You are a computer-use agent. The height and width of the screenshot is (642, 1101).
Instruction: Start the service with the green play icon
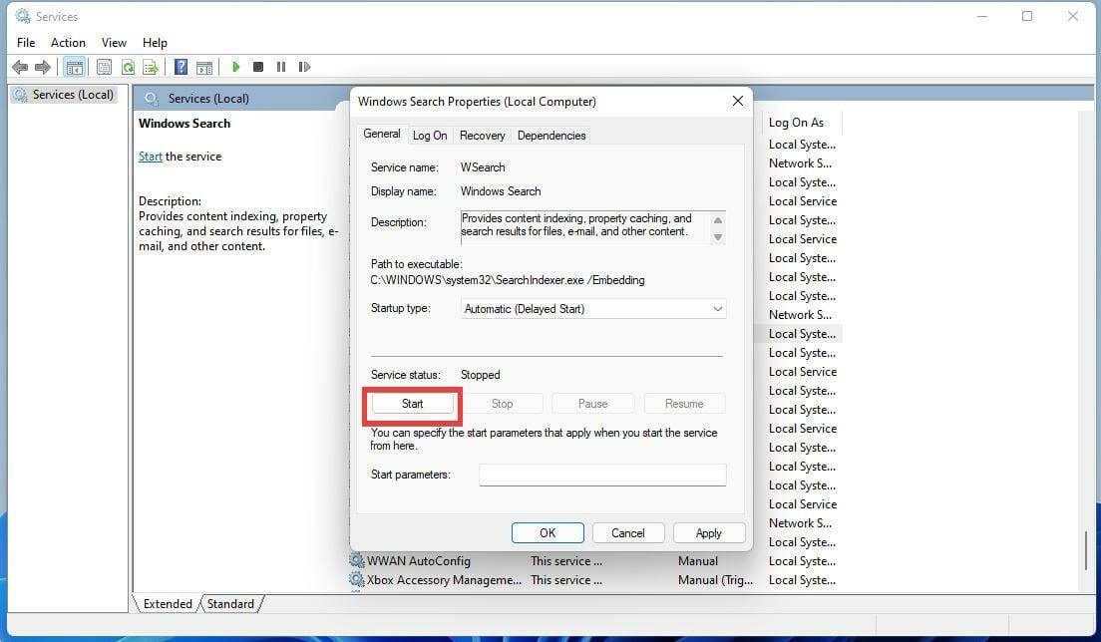236,67
